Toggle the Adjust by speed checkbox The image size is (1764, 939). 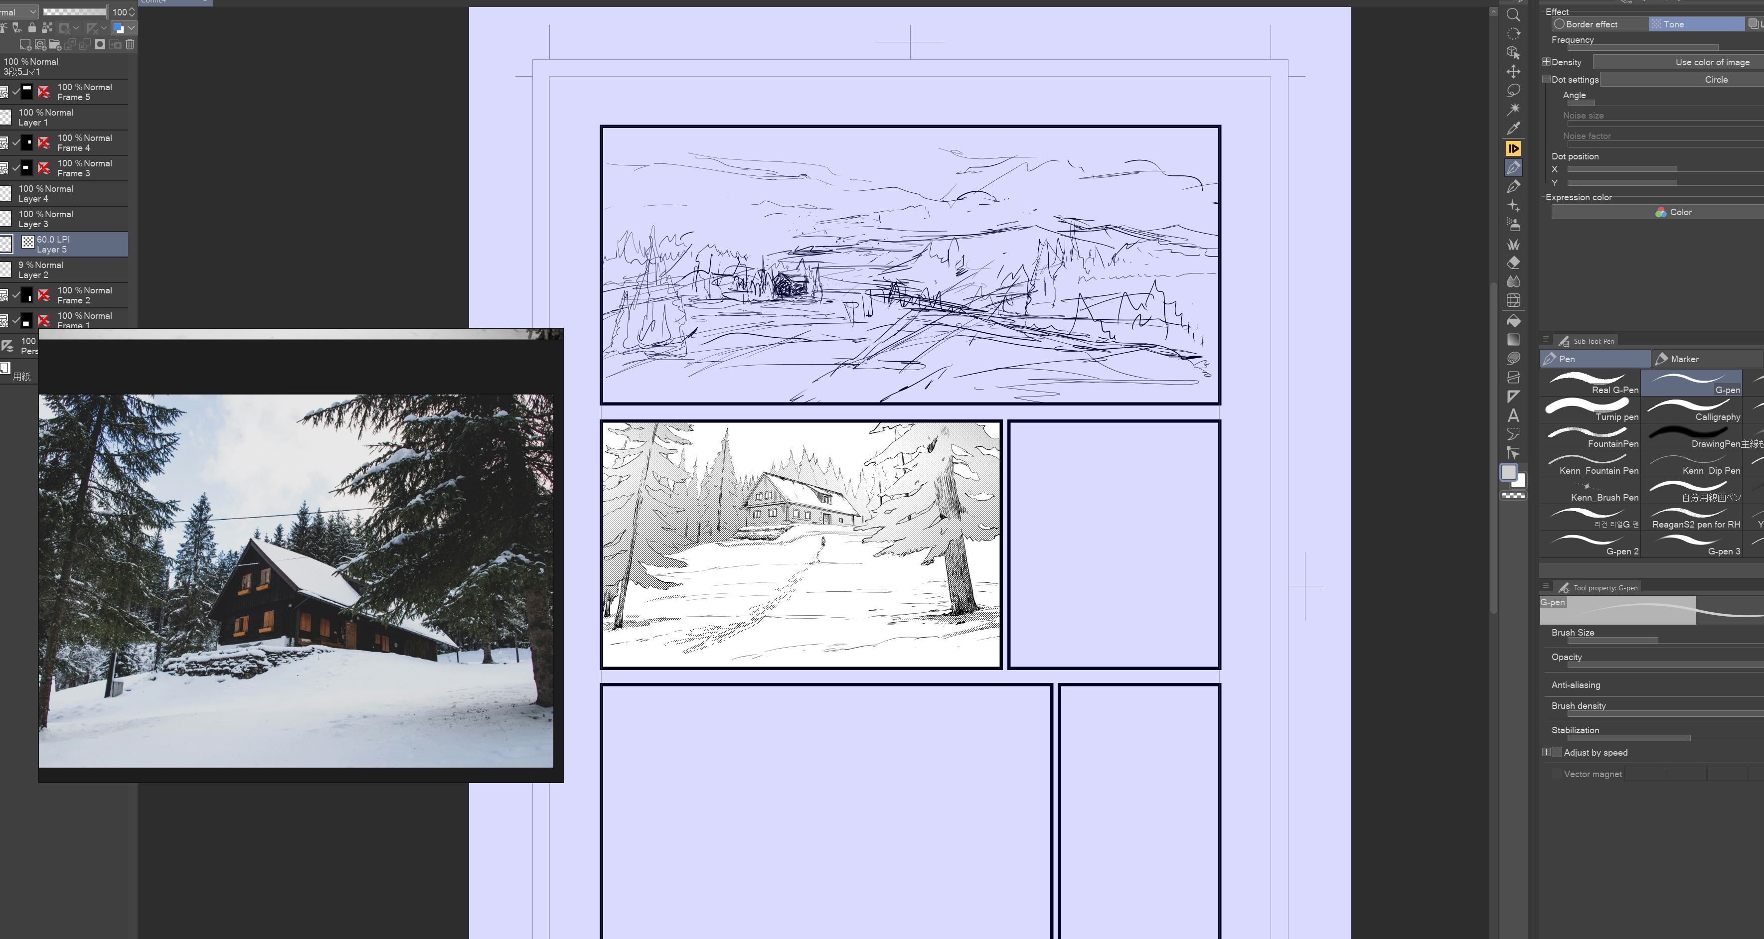pos(1557,752)
